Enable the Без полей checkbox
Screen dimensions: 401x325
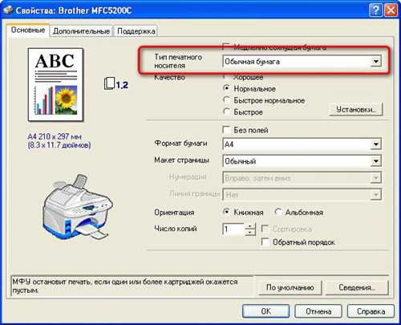[226, 130]
